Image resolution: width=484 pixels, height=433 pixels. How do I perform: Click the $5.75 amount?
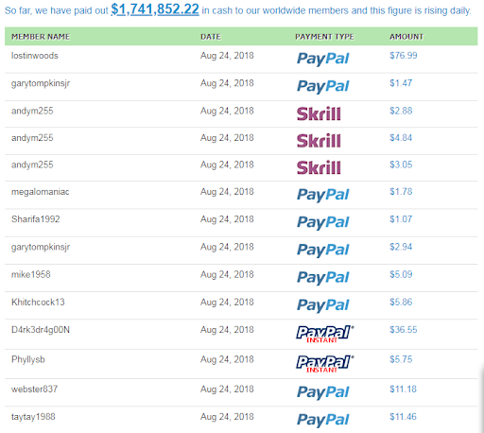(401, 359)
